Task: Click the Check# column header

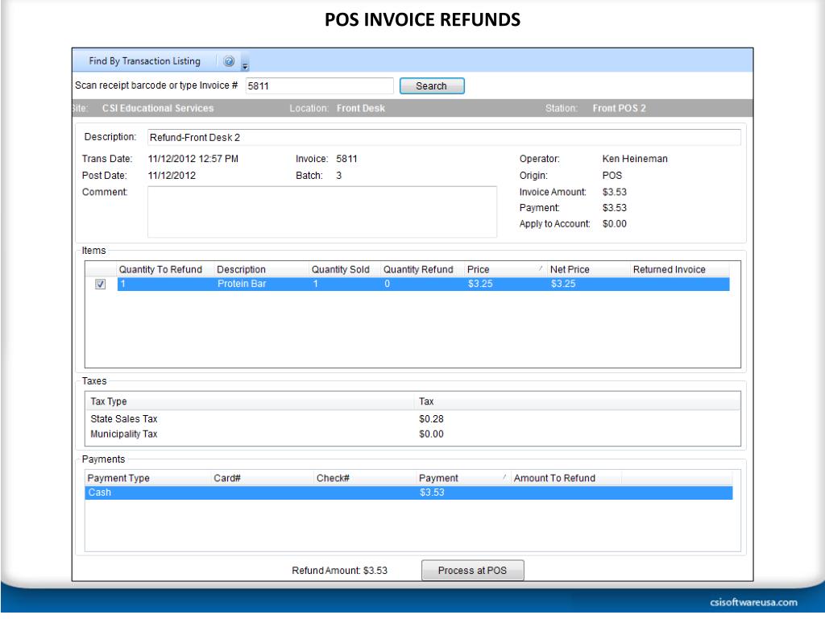Action: pyautogui.click(x=365, y=478)
